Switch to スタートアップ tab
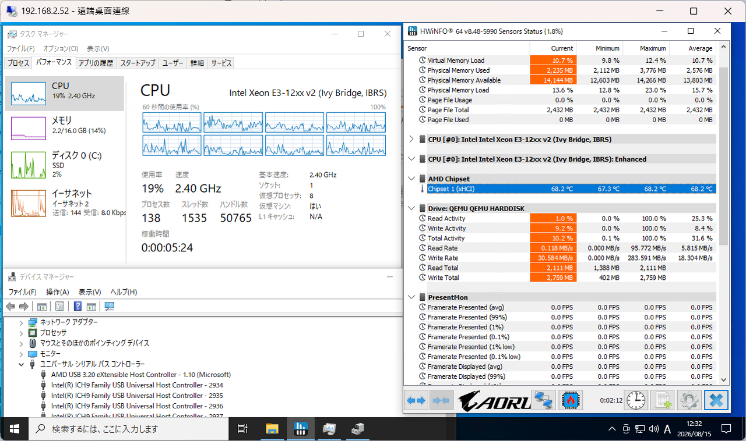Image resolution: width=746 pixels, height=441 pixels. pyautogui.click(x=138, y=63)
